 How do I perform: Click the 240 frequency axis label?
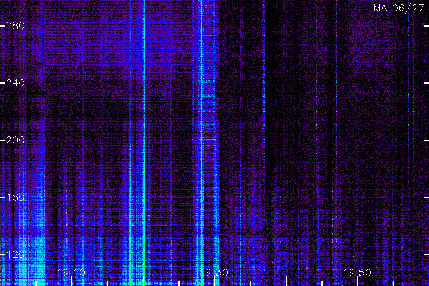pyautogui.click(x=15, y=83)
